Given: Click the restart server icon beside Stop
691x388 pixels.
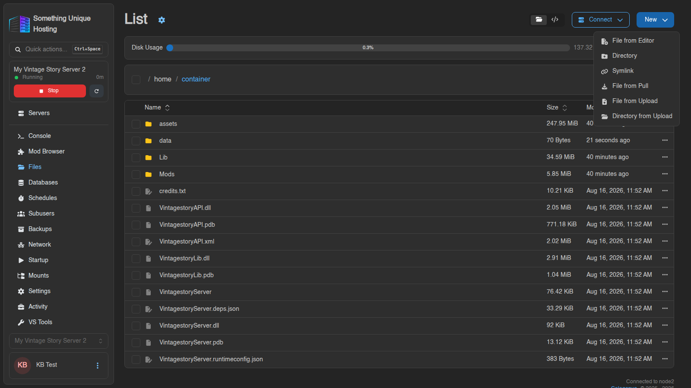Looking at the screenshot, I should pyautogui.click(x=97, y=91).
